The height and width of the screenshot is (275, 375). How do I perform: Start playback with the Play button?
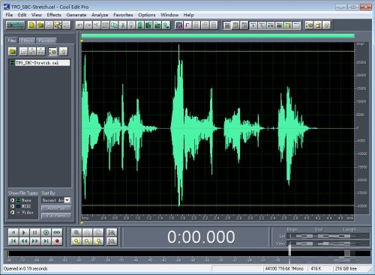(24, 232)
